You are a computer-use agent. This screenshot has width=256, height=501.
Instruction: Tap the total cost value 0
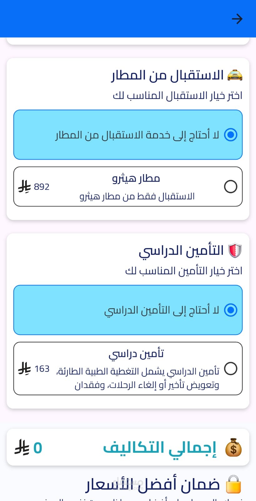[38, 448]
